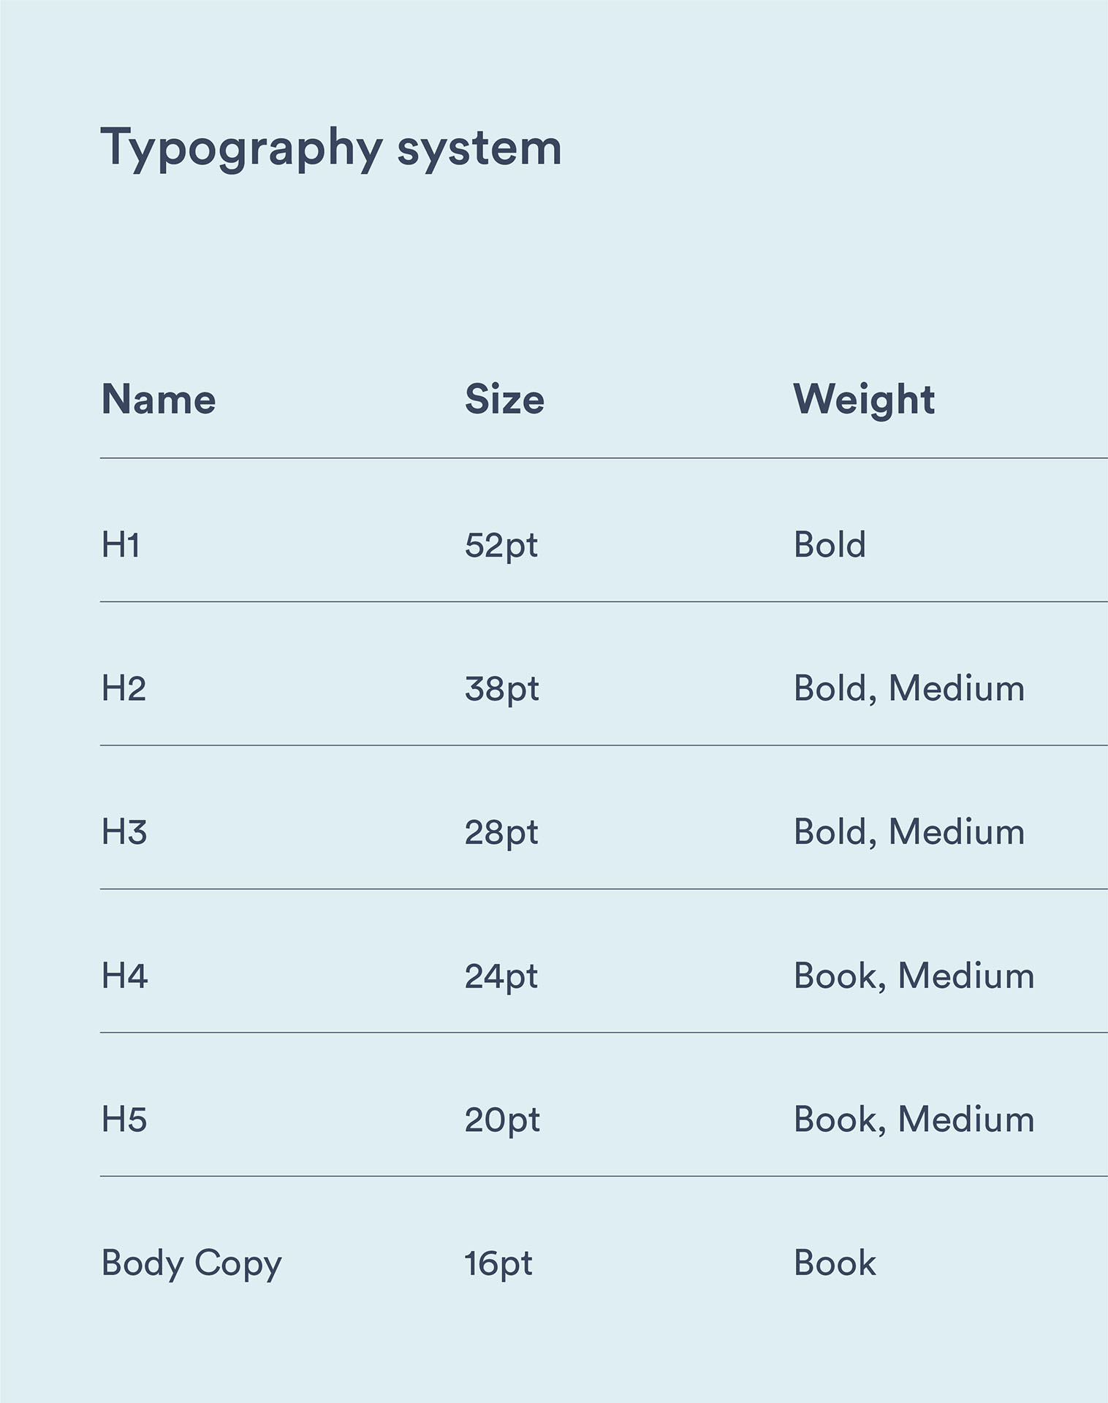
Task: Click Bold, Medium weight in H2 row
Action: pos(910,689)
